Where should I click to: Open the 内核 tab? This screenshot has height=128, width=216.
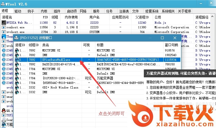[44, 11]
